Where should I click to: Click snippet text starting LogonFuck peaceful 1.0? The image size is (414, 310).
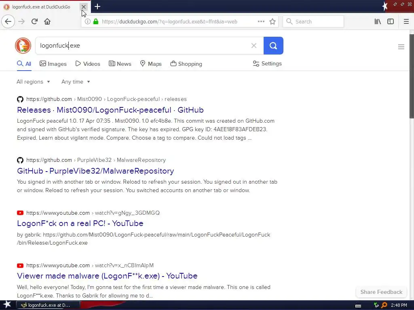pos(146,130)
